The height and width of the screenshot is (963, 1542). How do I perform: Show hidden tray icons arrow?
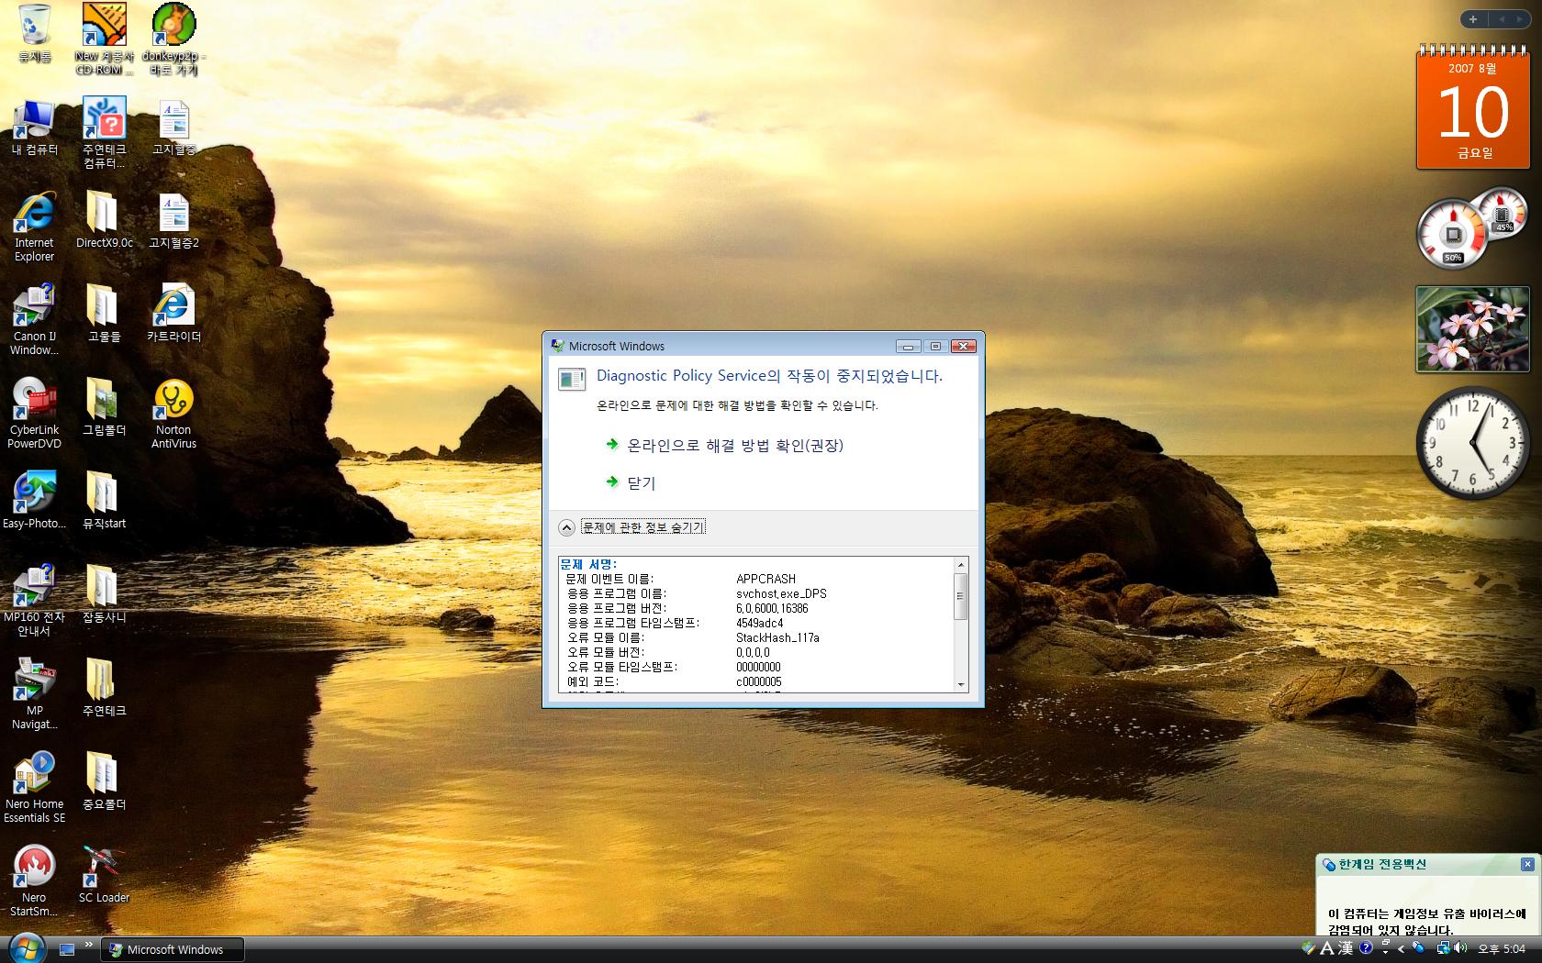tap(1401, 948)
